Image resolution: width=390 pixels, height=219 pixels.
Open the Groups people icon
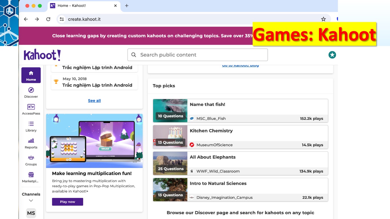[x=31, y=158]
